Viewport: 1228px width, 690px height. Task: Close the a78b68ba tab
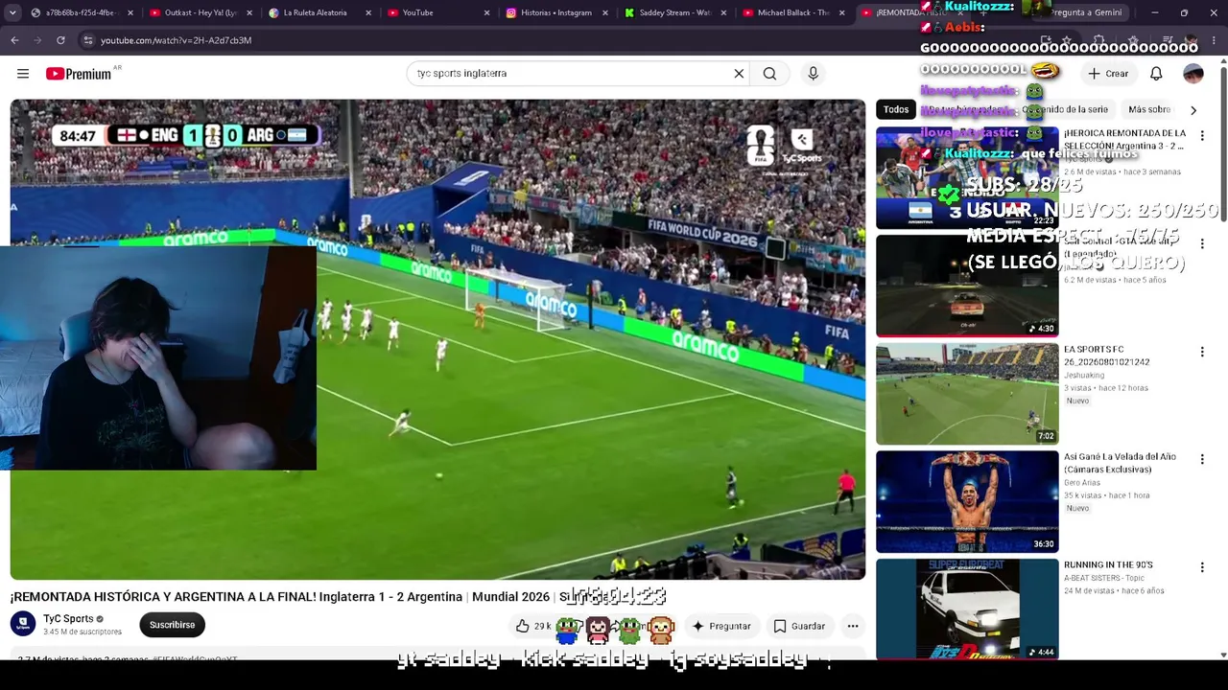130,12
